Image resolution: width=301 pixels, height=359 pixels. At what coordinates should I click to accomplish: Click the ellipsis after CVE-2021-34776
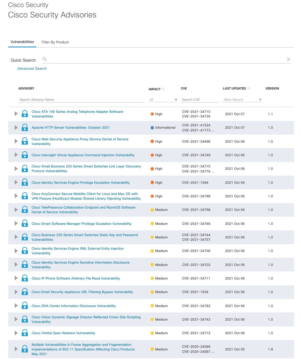(213, 171)
